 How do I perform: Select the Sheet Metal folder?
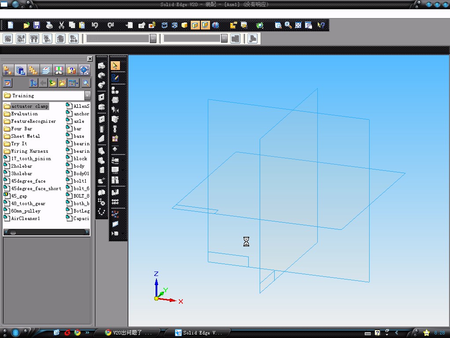pos(22,136)
